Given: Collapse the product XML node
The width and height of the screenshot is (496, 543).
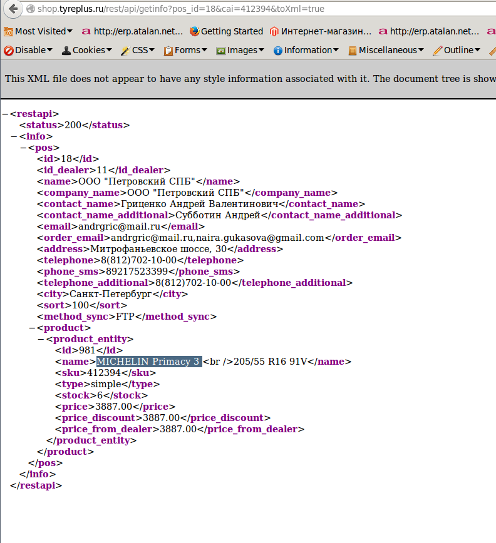Looking at the screenshot, I should pos(32,328).
